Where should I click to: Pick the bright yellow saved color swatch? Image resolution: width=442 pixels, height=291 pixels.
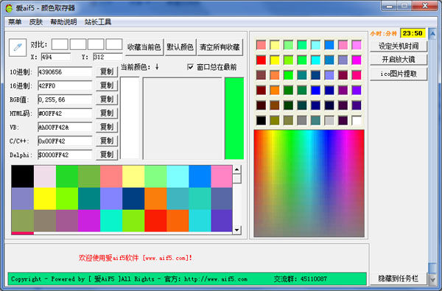[45, 199]
